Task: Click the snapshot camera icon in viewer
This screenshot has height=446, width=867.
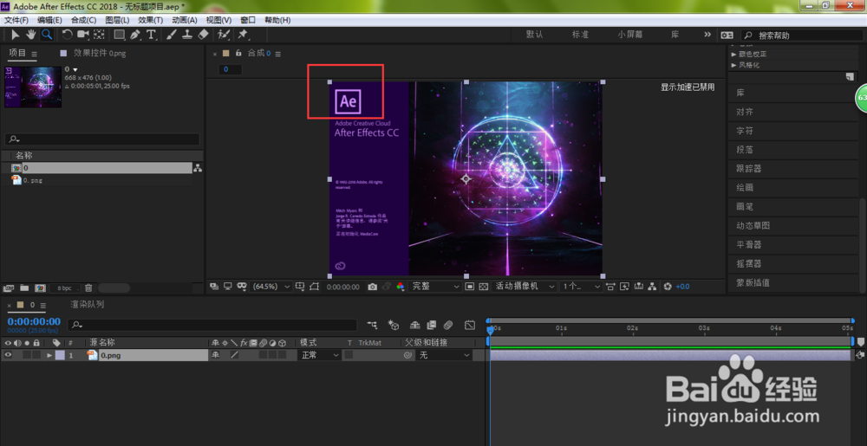Action: click(x=373, y=287)
